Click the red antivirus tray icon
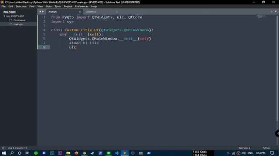The width and height of the screenshot is (279, 156). (238, 153)
